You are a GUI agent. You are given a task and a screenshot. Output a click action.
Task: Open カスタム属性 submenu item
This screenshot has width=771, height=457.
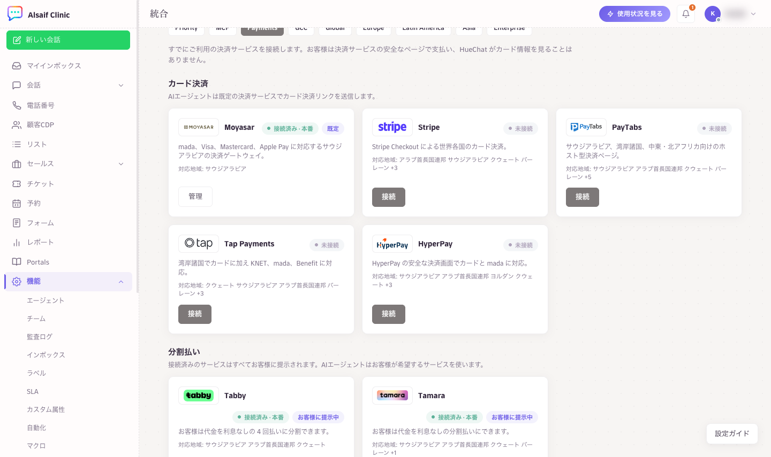tap(46, 409)
